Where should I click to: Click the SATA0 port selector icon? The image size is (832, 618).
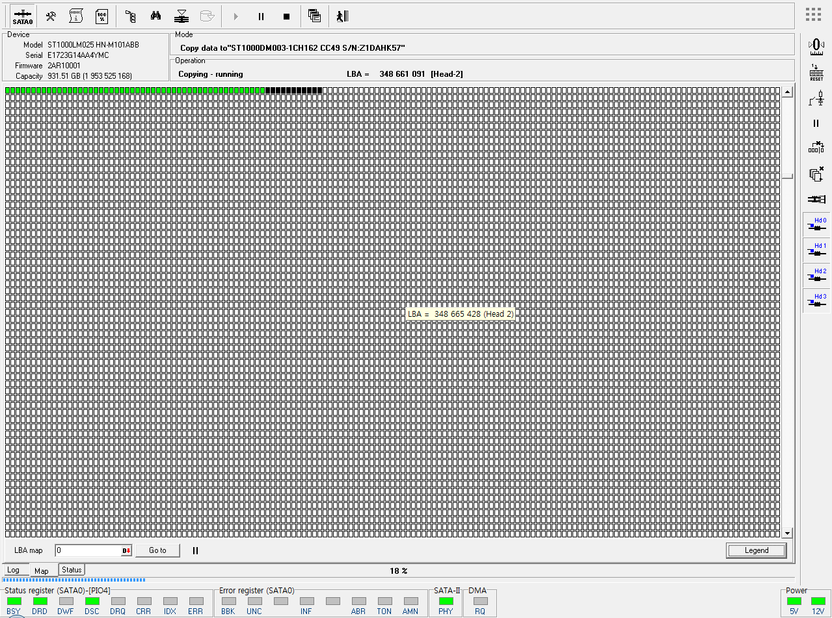point(22,16)
